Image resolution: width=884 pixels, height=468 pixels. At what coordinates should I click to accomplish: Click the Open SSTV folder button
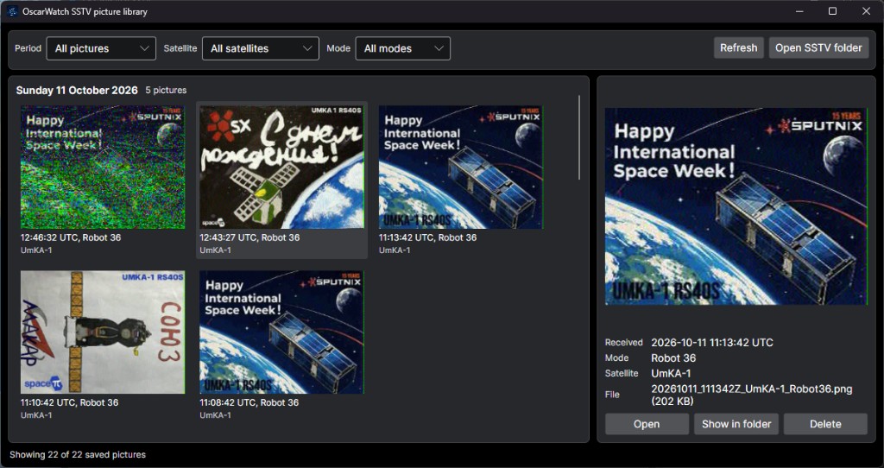[818, 48]
